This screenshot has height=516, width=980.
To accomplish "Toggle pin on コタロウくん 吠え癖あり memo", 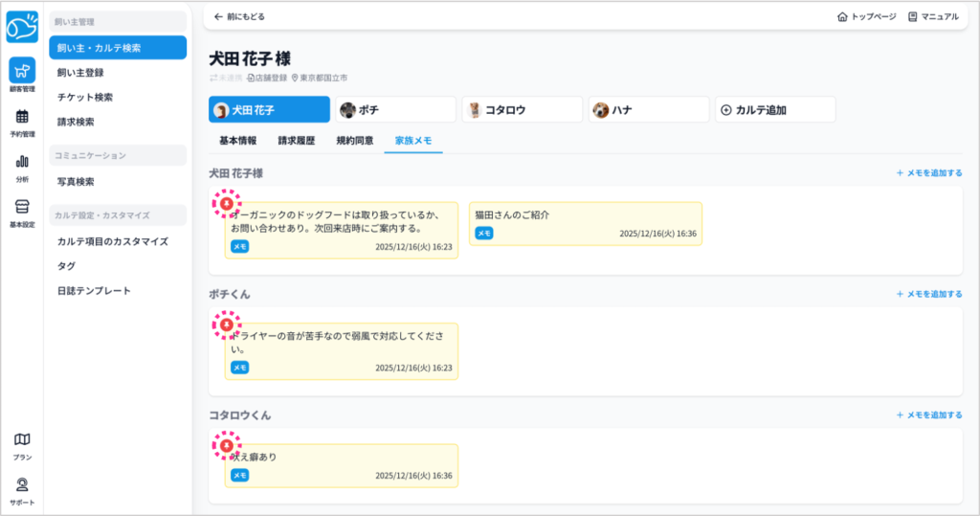I will coord(226,445).
